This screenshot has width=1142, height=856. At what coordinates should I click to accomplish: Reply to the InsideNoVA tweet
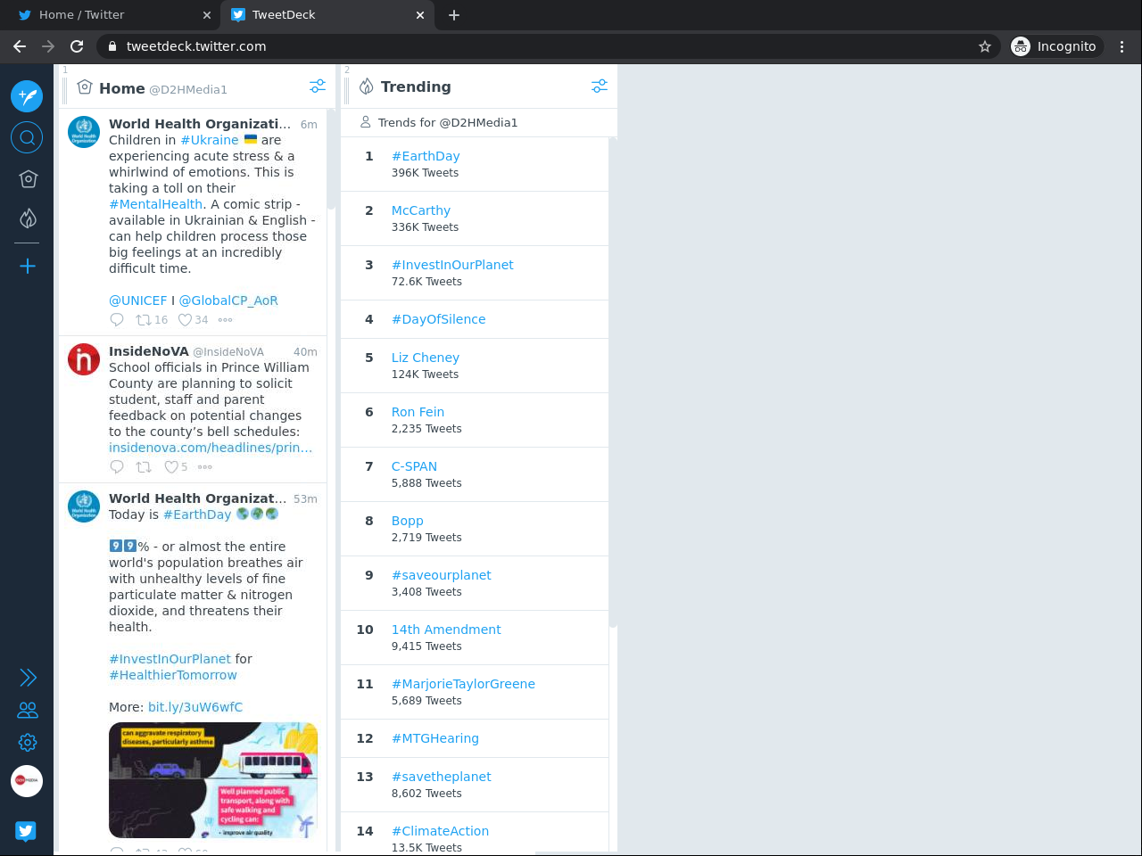coord(117,467)
